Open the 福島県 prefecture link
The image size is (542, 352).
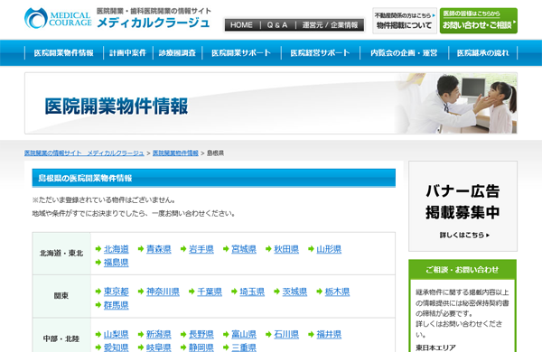(x=117, y=263)
